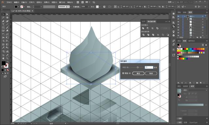Viewport: 209px width, 125px height.
Task: Open the first menu in the menu bar
Action: tap(9, 2)
